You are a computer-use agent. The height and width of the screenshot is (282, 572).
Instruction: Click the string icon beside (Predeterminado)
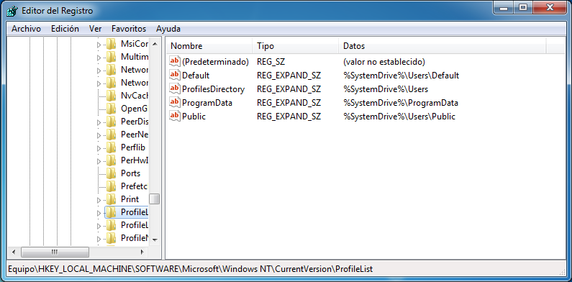coord(175,61)
